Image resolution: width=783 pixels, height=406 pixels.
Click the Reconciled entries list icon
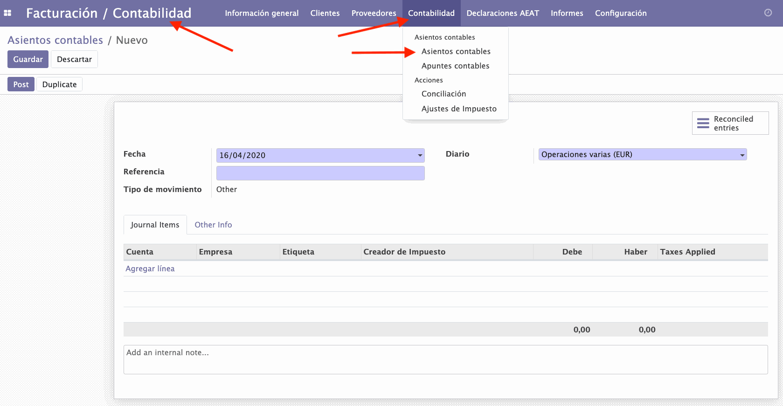click(x=703, y=123)
